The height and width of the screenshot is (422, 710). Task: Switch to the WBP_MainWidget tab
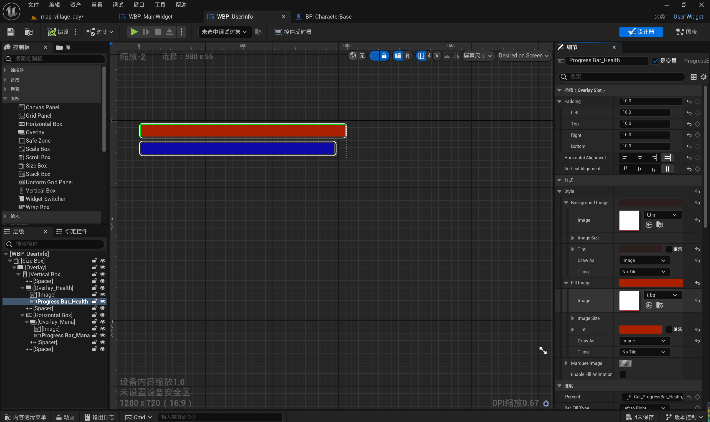click(150, 16)
